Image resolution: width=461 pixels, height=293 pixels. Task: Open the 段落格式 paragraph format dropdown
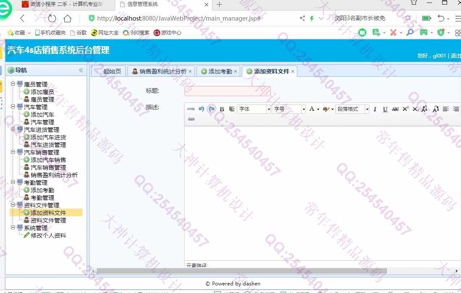(x=352, y=109)
